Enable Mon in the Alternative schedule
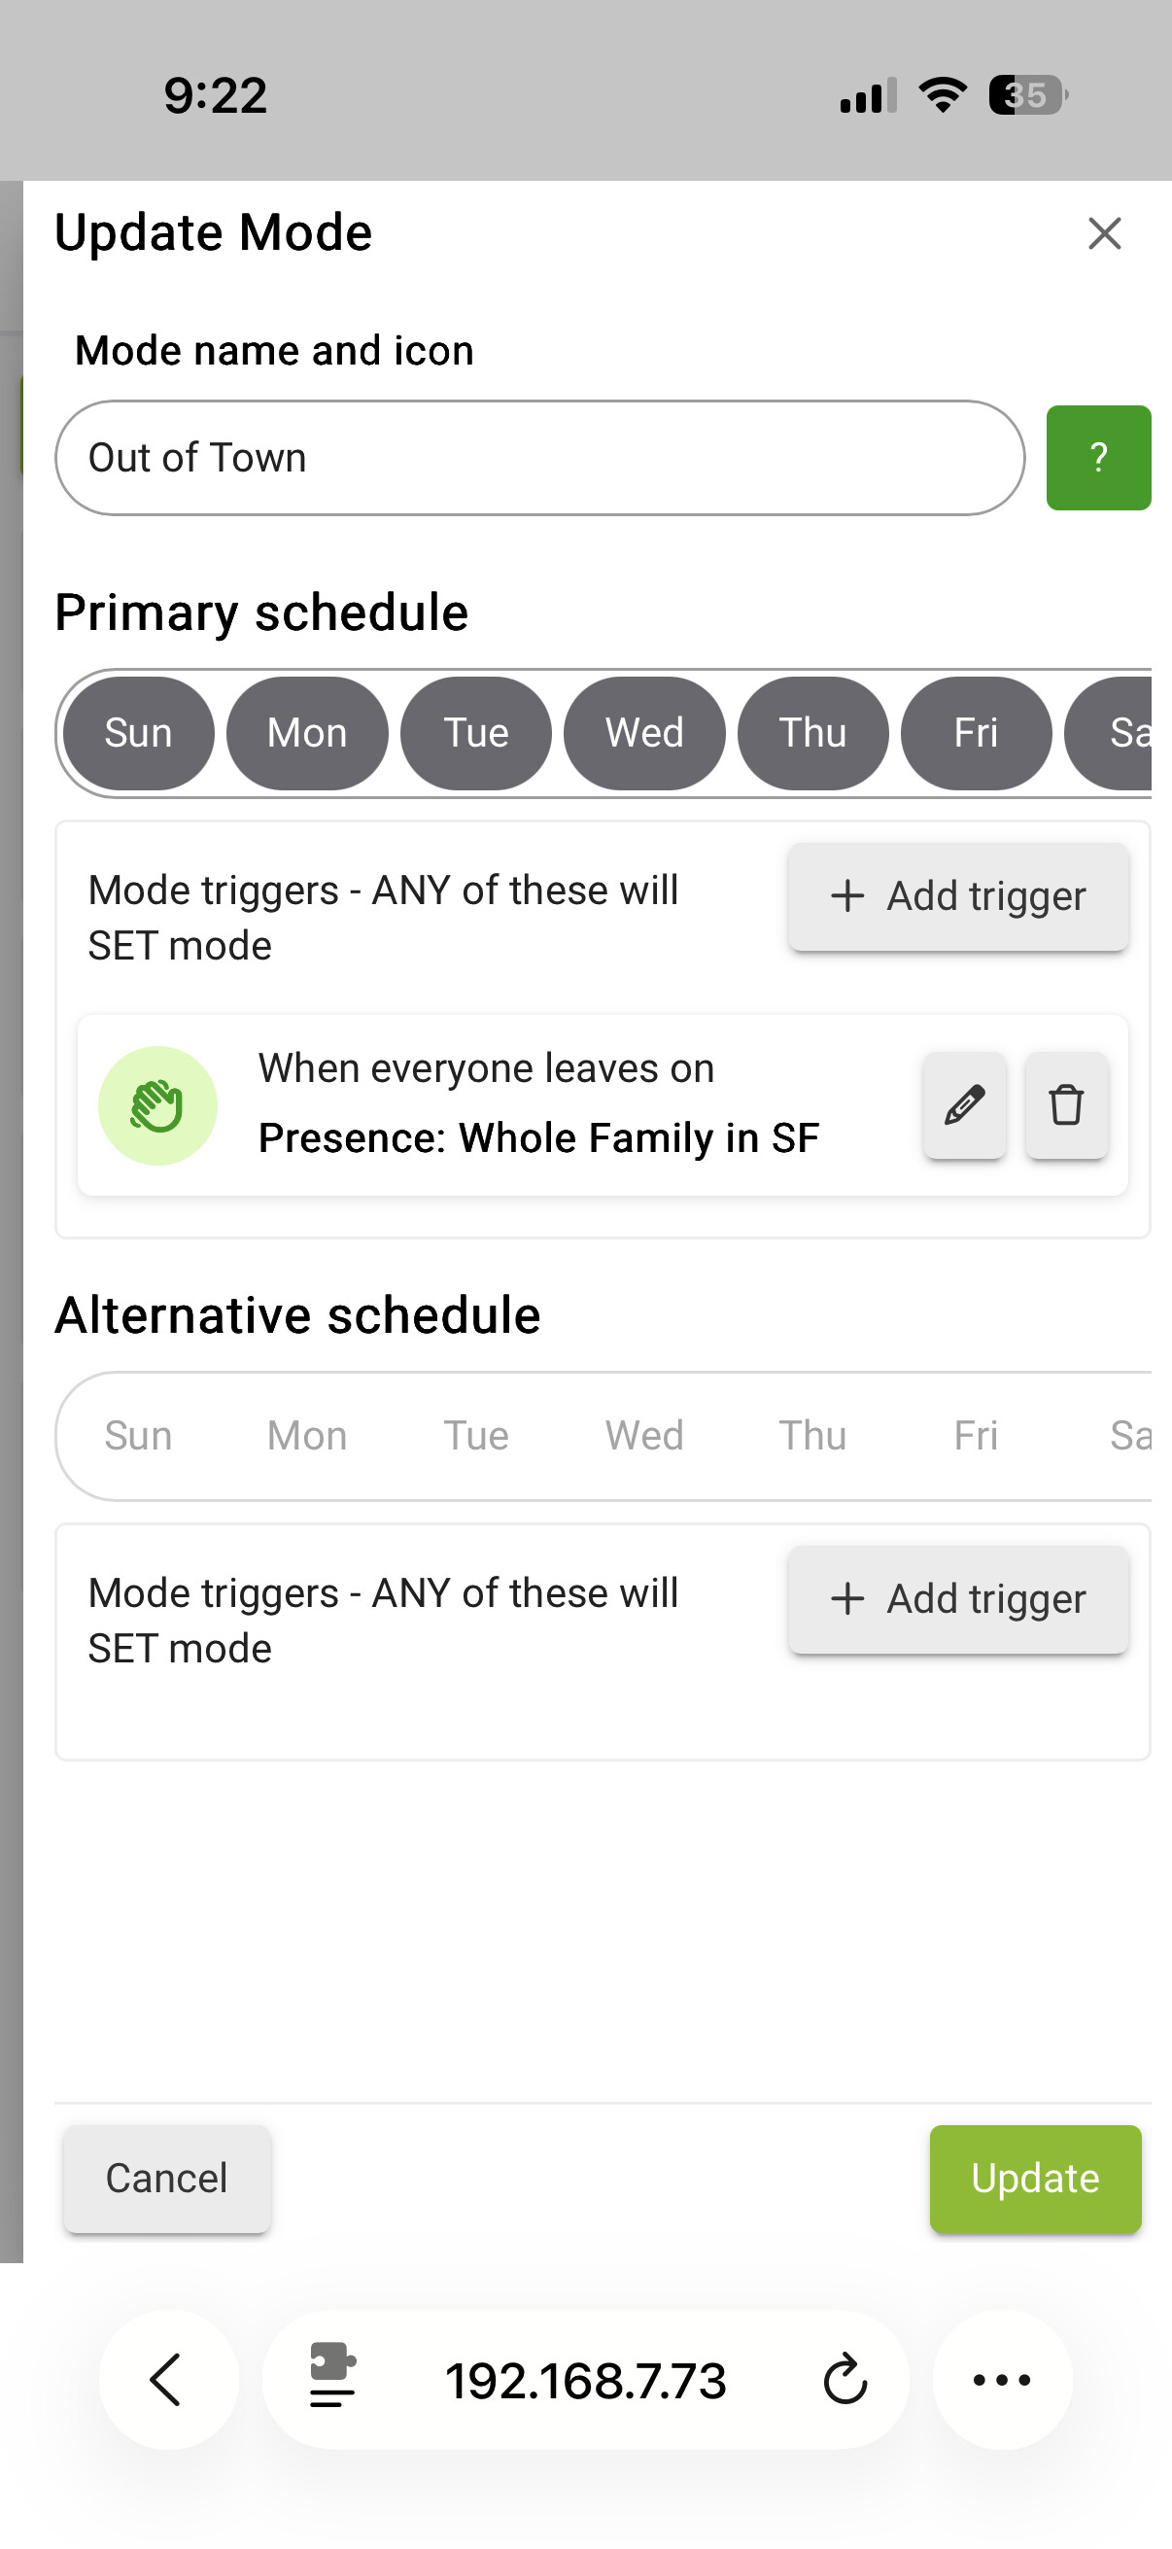 click(306, 1436)
